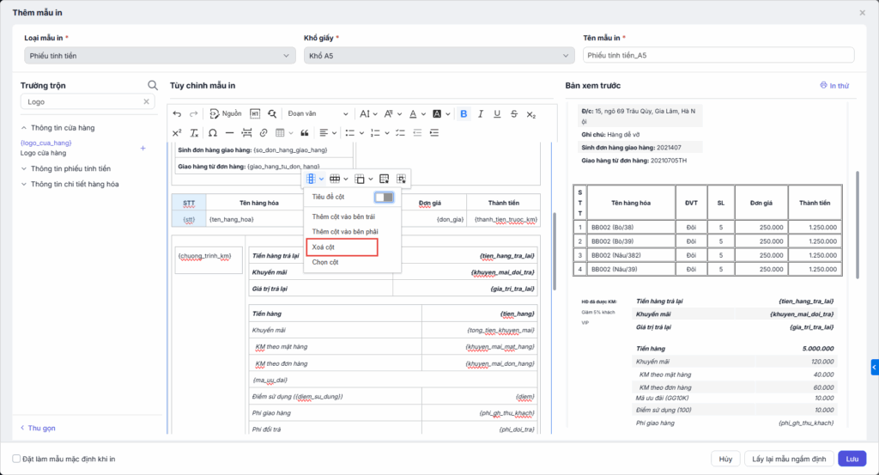
Task: Open find and replace tool
Action: [272, 114]
